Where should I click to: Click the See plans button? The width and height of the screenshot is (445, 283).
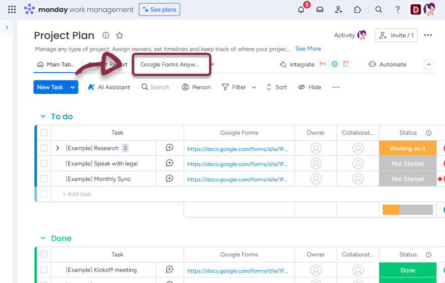tap(159, 9)
